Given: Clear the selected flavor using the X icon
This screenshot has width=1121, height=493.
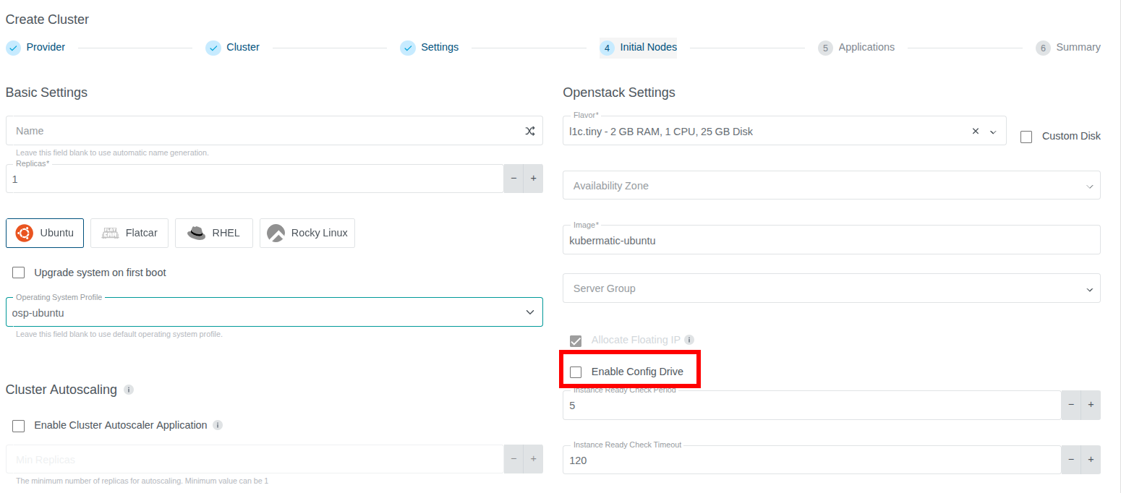Looking at the screenshot, I should coord(975,131).
